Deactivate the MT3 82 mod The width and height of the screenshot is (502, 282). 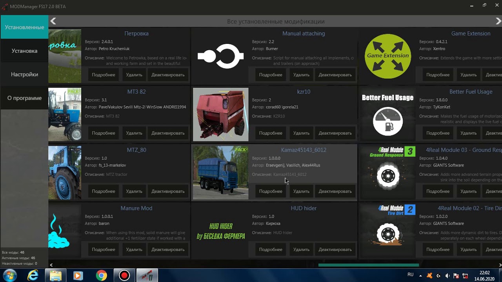point(168,133)
